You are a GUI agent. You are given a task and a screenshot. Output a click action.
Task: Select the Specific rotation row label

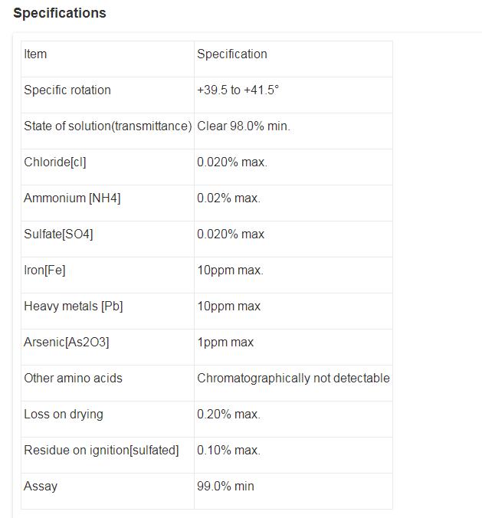pyautogui.click(x=67, y=90)
